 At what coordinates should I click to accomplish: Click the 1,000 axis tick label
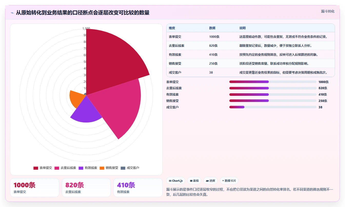pos(86,28)
